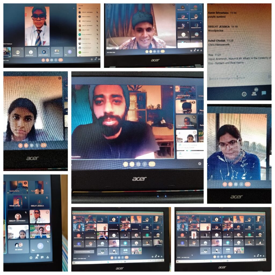Open activities in man-in-cap call
The height and width of the screenshot is (275, 275).
[201, 50]
